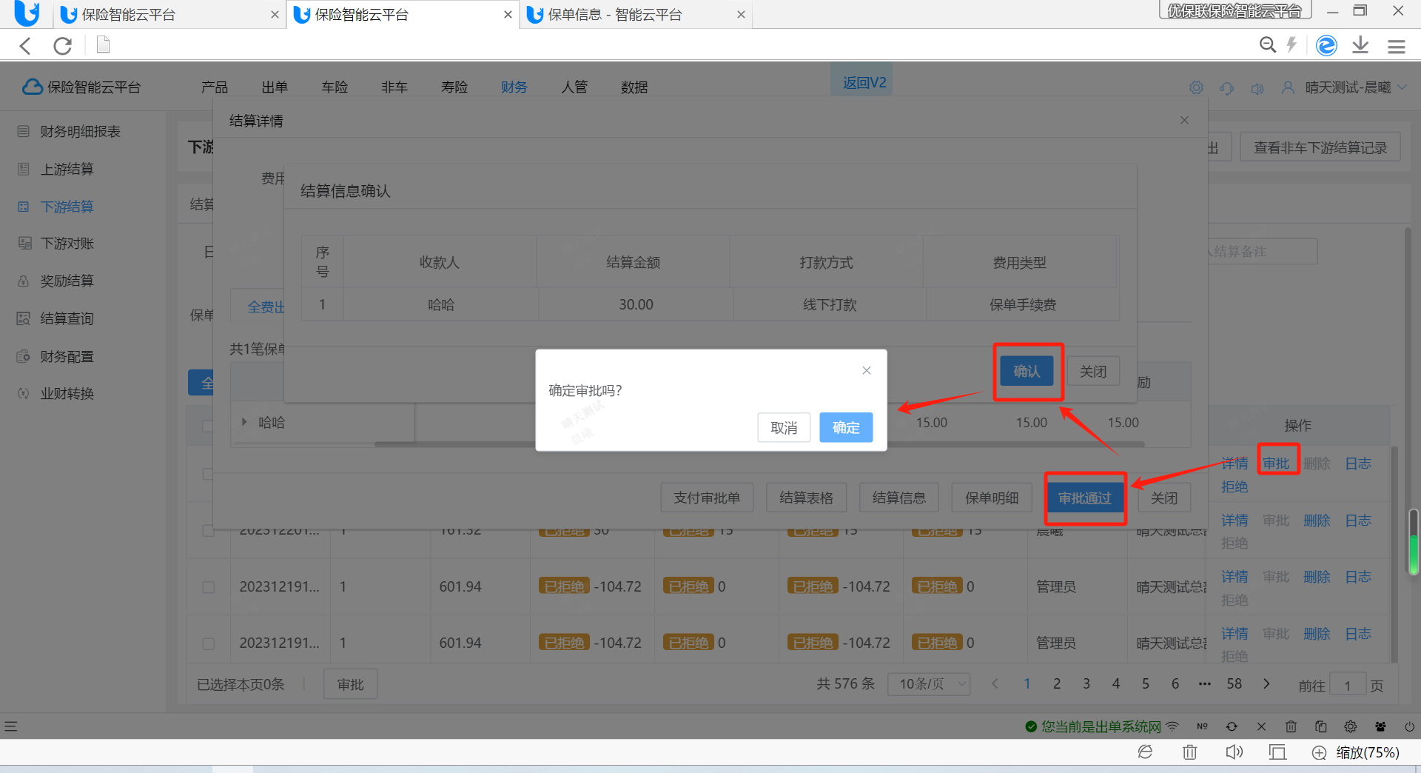The width and height of the screenshot is (1421, 773).
Task: Click the window layout icon in bottom bar
Action: 1277,752
